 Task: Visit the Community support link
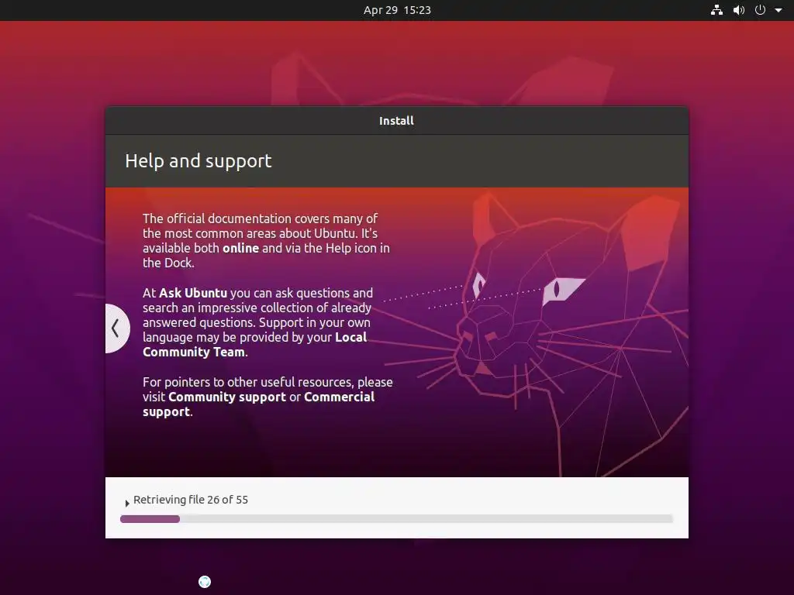point(227,397)
